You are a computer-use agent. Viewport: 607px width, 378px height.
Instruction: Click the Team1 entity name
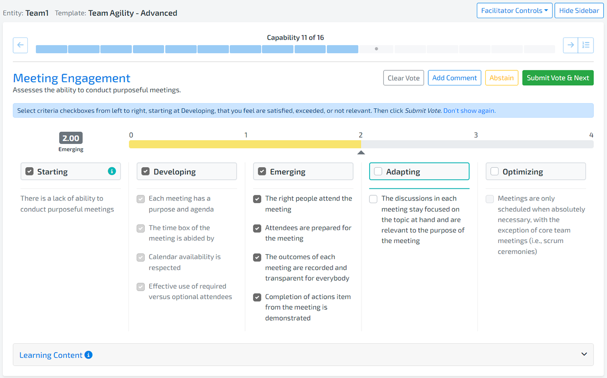tap(37, 13)
